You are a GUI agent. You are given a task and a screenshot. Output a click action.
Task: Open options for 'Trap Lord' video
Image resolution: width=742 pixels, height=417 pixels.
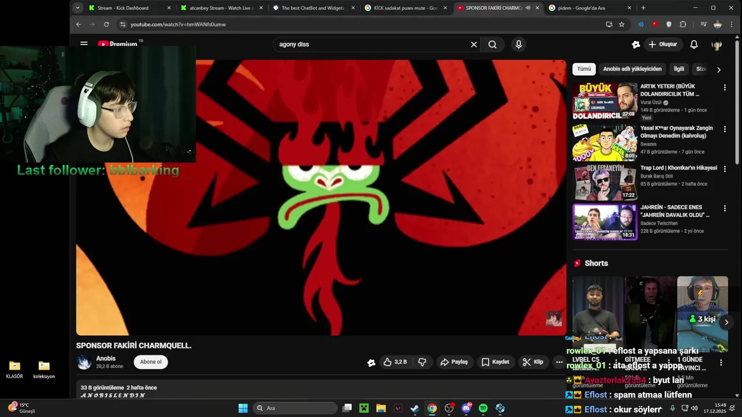click(725, 169)
